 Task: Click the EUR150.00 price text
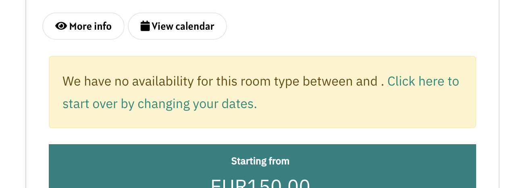[x=260, y=184]
